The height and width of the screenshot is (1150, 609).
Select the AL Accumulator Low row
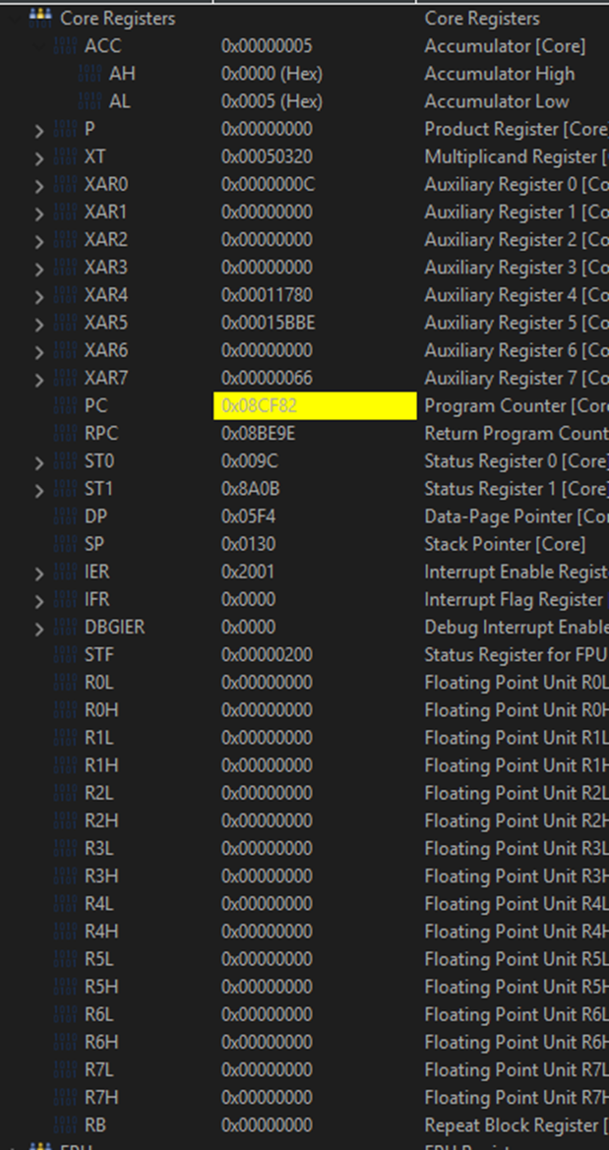pos(305,101)
